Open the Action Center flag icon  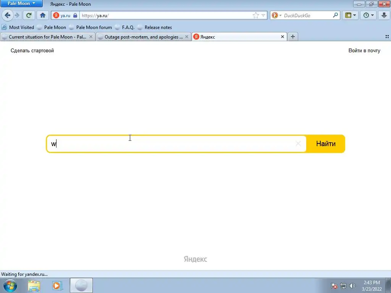pos(334,286)
